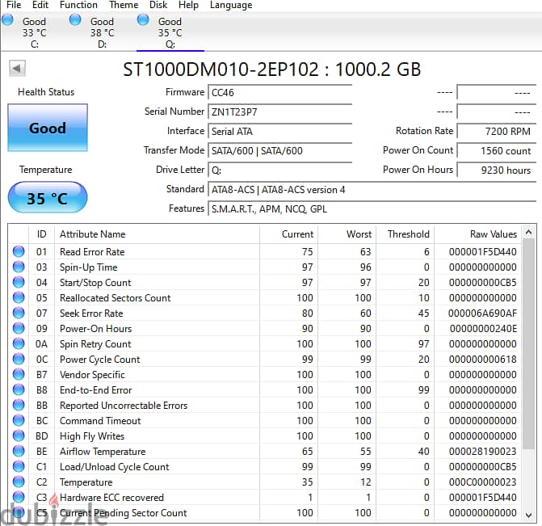
Task: Click status orb for Hardware ECC recovered
Action: pos(19,497)
